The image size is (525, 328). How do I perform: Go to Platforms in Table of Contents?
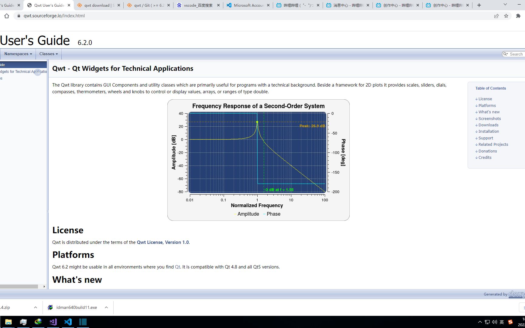click(x=487, y=106)
